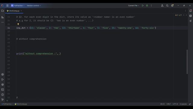Open the cursor position 36:22 indicator
The image size is (193, 109).
click(x=162, y=104)
